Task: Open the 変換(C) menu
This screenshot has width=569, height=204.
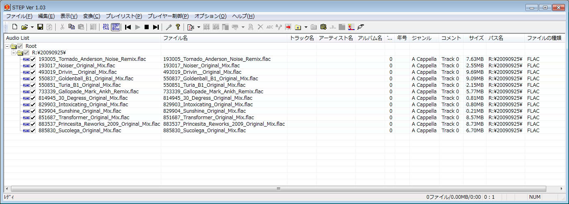Action: 91,16
